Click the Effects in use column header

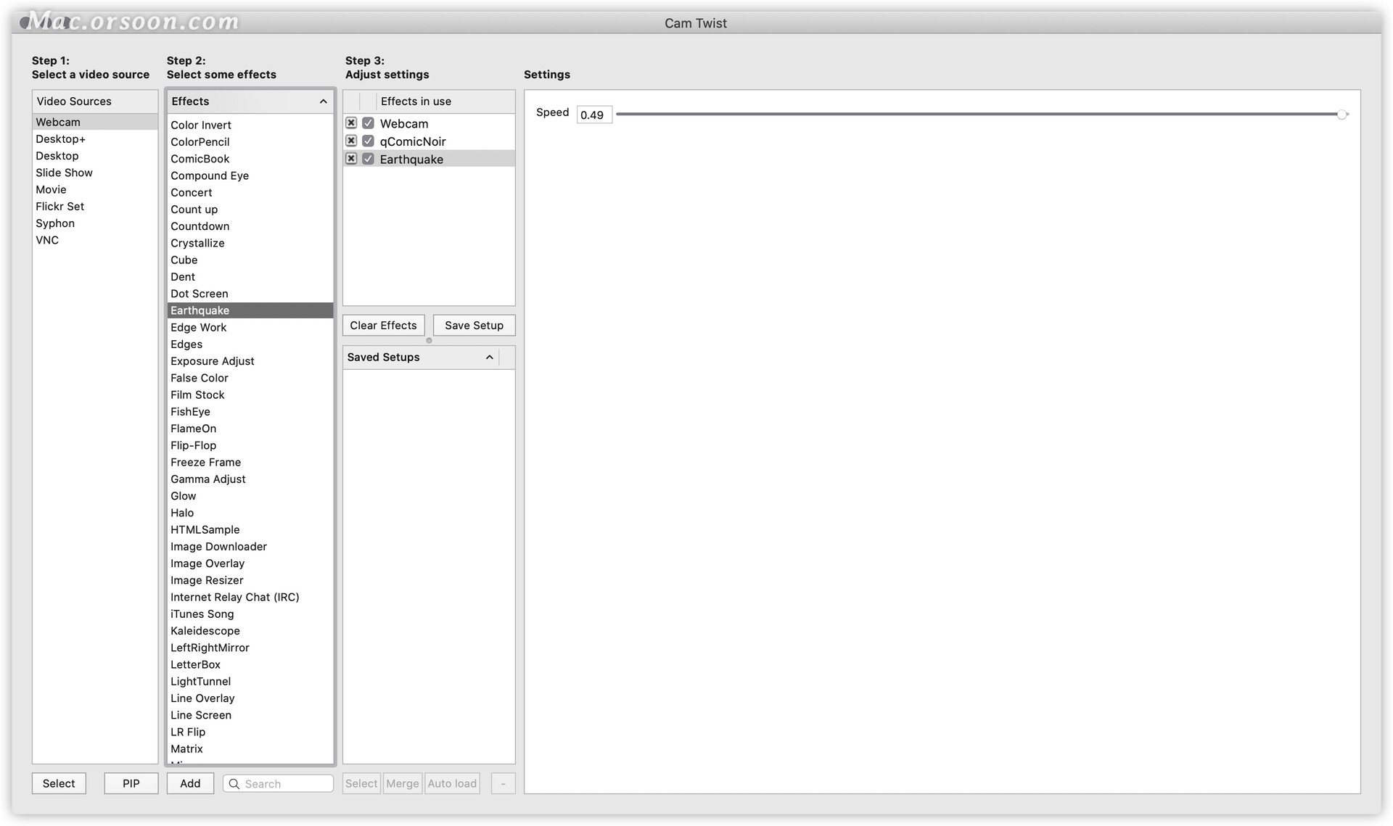click(x=416, y=102)
